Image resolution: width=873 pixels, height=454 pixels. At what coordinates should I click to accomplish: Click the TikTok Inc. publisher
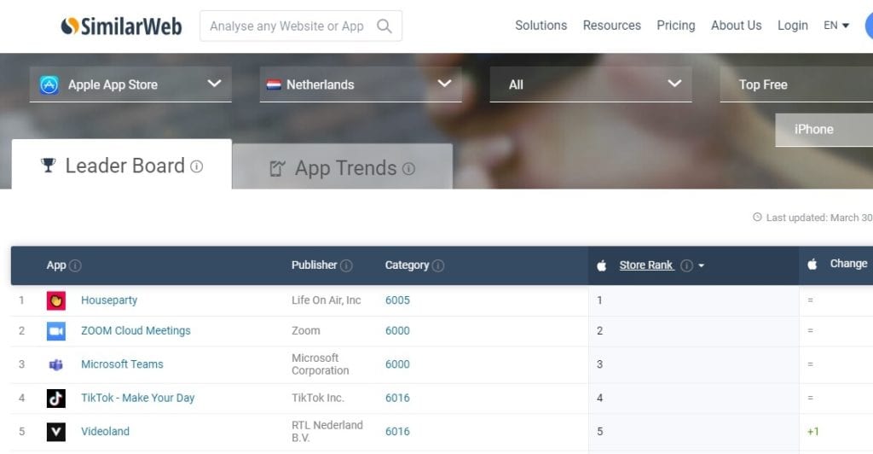click(318, 398)
